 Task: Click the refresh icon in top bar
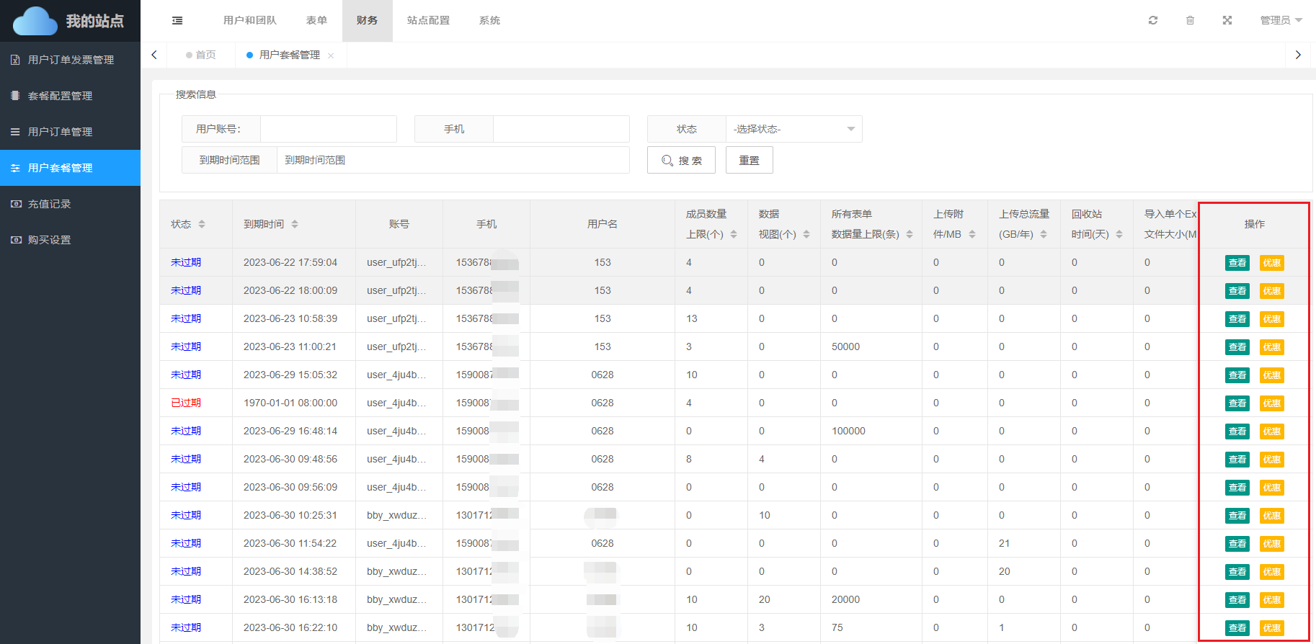[x=1153, y=20]
